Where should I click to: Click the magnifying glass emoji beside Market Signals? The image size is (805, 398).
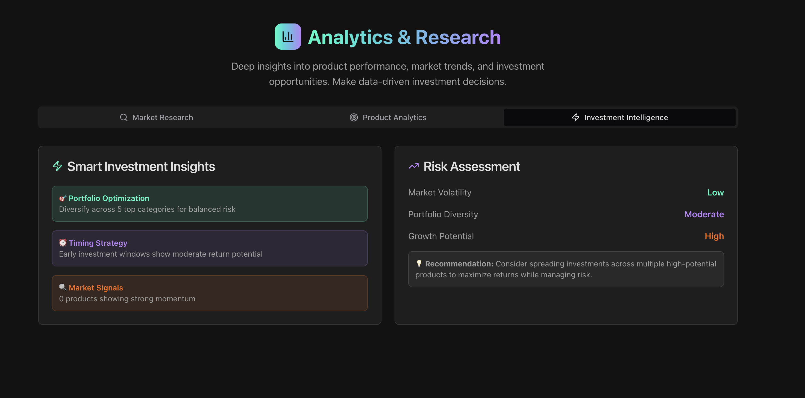63,287
